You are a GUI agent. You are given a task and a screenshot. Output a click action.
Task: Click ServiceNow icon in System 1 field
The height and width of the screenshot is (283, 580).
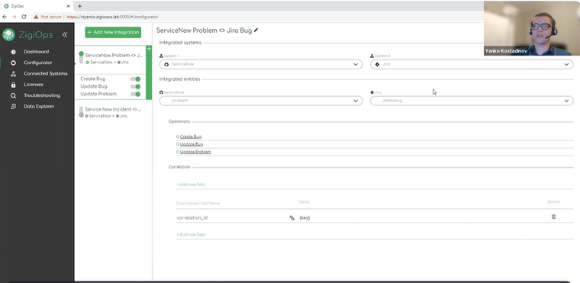click(x=166, y=64)
